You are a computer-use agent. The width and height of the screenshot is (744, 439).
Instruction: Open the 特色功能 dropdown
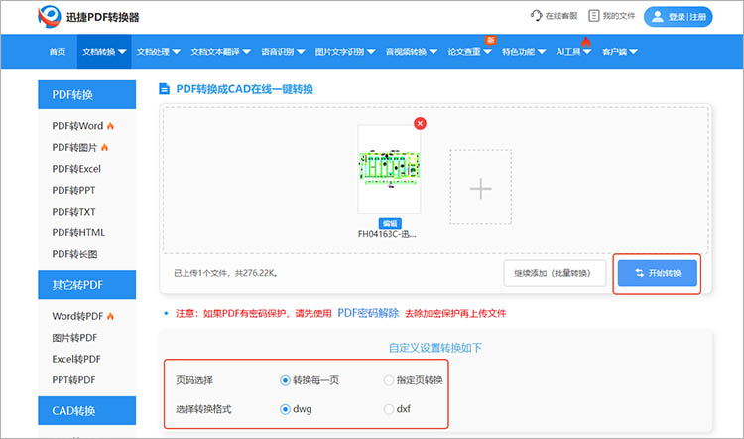(x=524, y=52)
